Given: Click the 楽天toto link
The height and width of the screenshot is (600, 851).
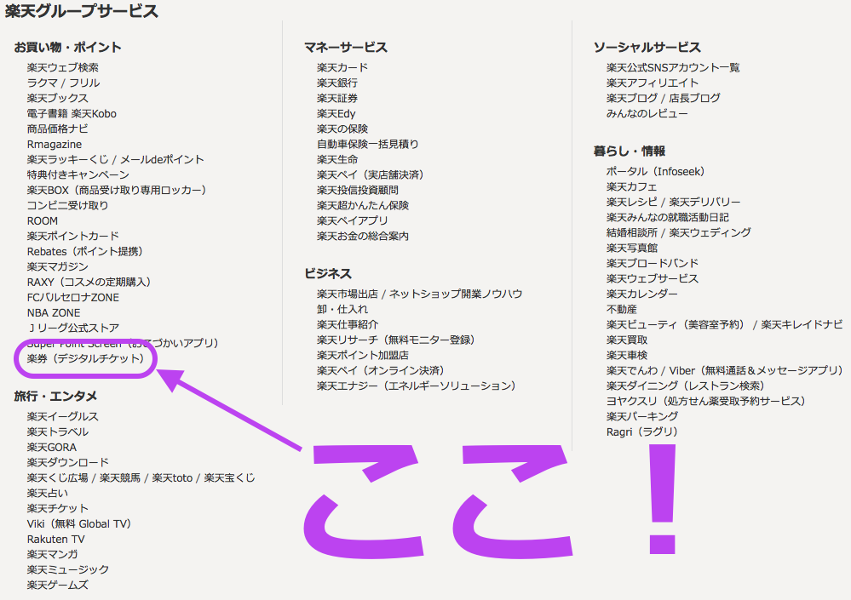Looking at the screenshot, I should click(x=172, y=478).
